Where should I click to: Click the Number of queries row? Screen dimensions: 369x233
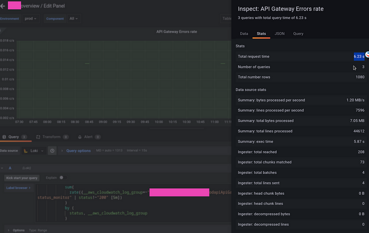pyautogui.click(x=301, y=67)
